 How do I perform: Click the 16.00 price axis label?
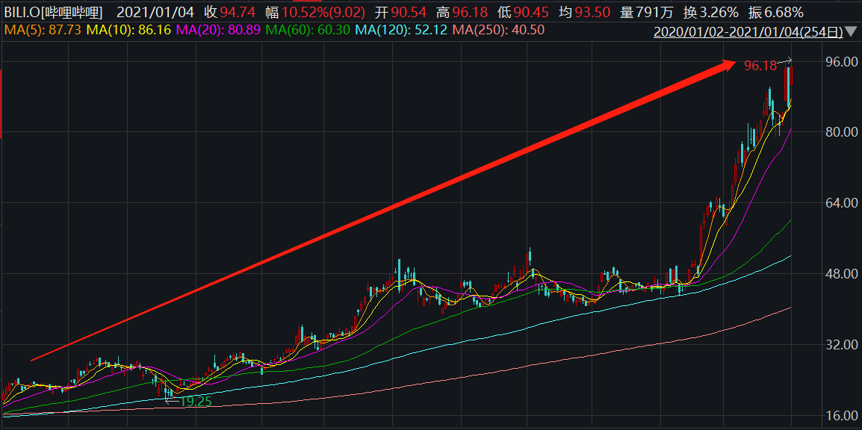click(839, 416)
